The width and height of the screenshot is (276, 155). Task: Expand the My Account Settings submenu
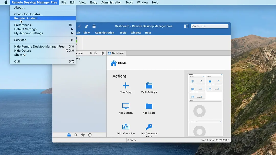tap(43, 33)
